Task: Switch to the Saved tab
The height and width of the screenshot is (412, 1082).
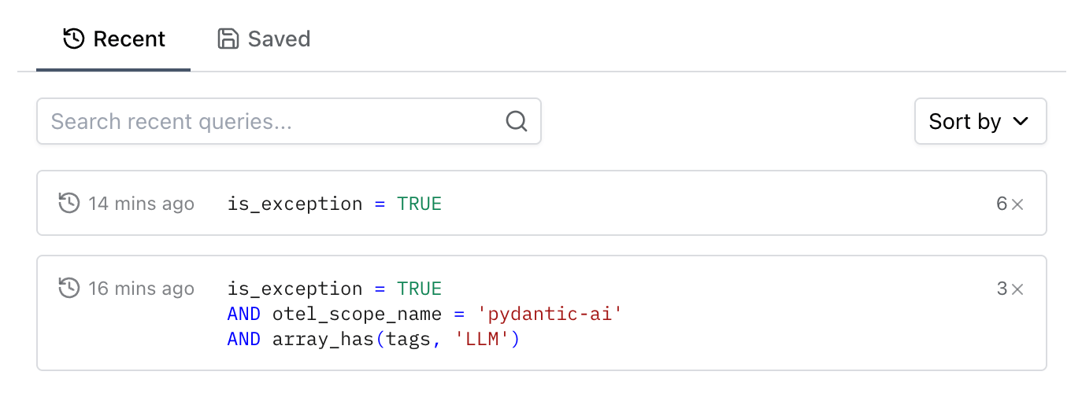Action: coord(264,39)
